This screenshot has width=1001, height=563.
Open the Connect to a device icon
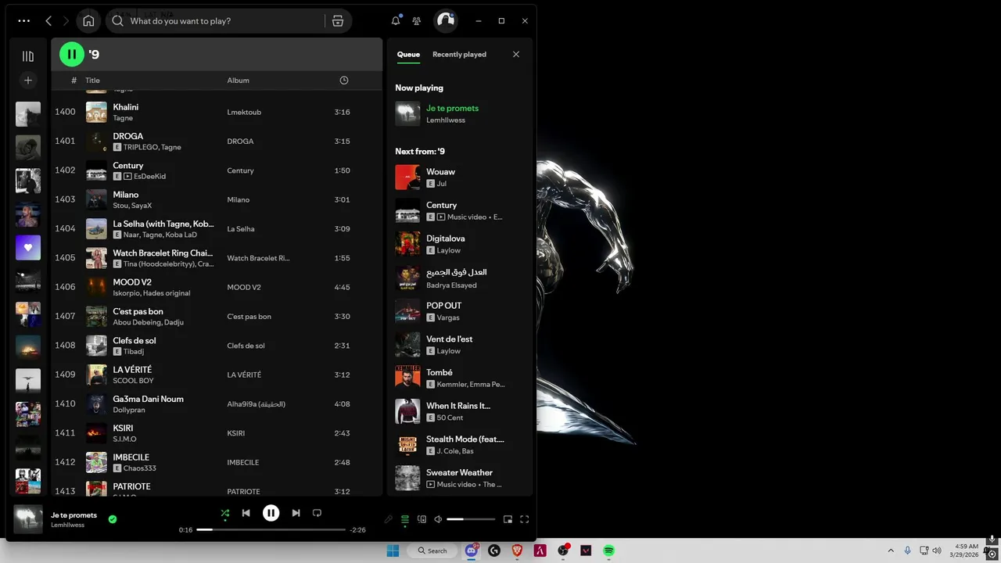422,519
